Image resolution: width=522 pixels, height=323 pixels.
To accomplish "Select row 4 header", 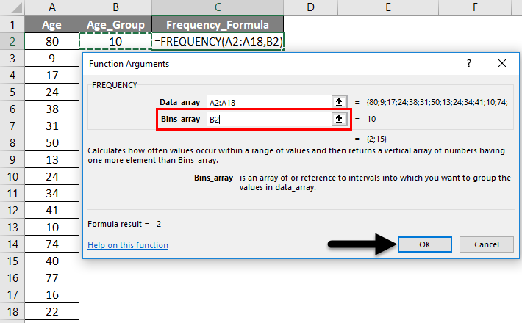I will (12, 75).
